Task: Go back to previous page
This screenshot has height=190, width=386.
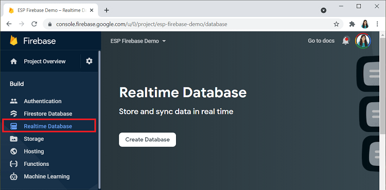Action: tap(9, 24)
